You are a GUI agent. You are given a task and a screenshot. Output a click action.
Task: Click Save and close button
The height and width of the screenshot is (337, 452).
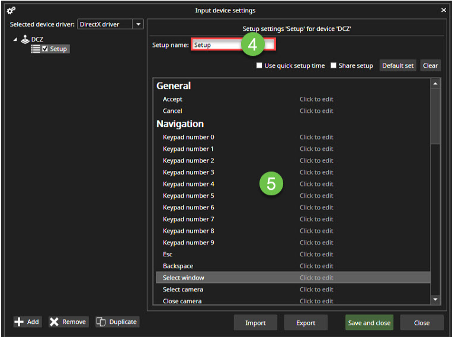[x=369, y=323]
